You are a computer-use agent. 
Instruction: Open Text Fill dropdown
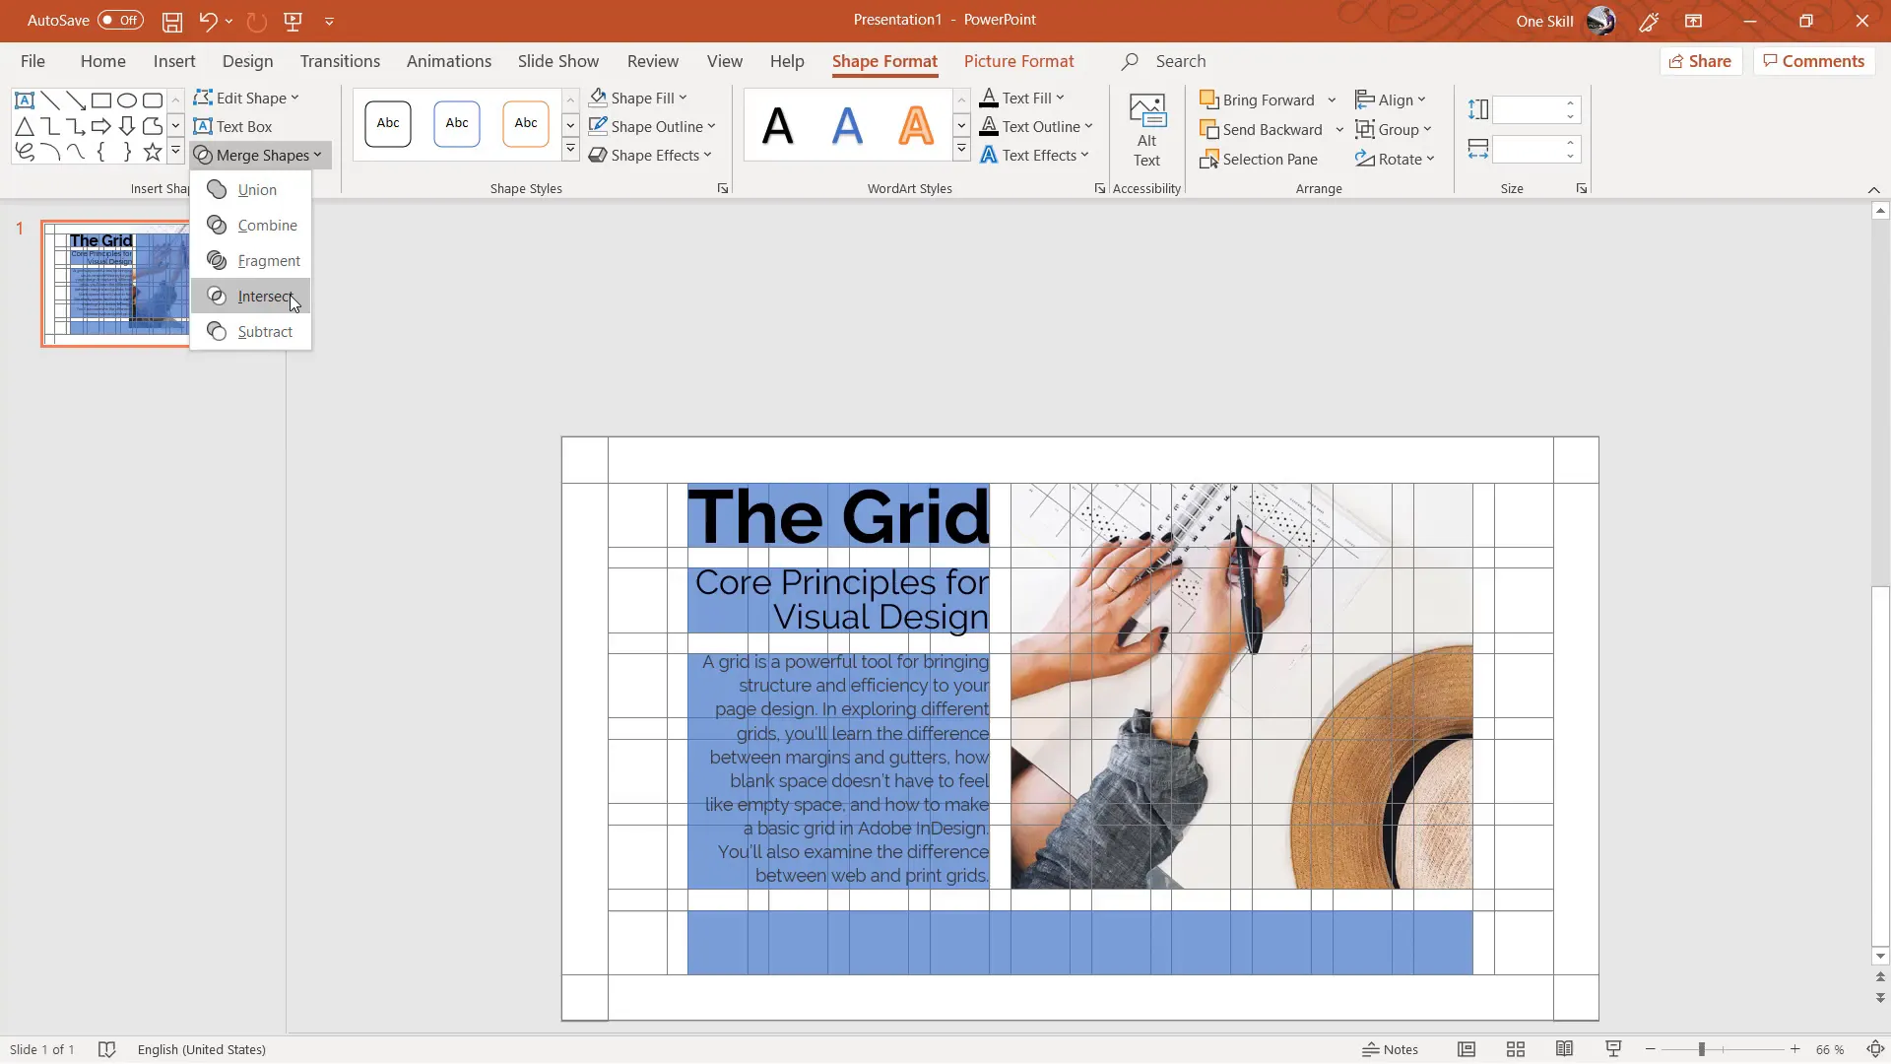click(x=1022, y=98)
